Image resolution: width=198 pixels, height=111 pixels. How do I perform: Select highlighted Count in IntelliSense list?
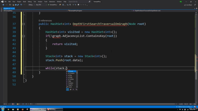tap(71, 71)
